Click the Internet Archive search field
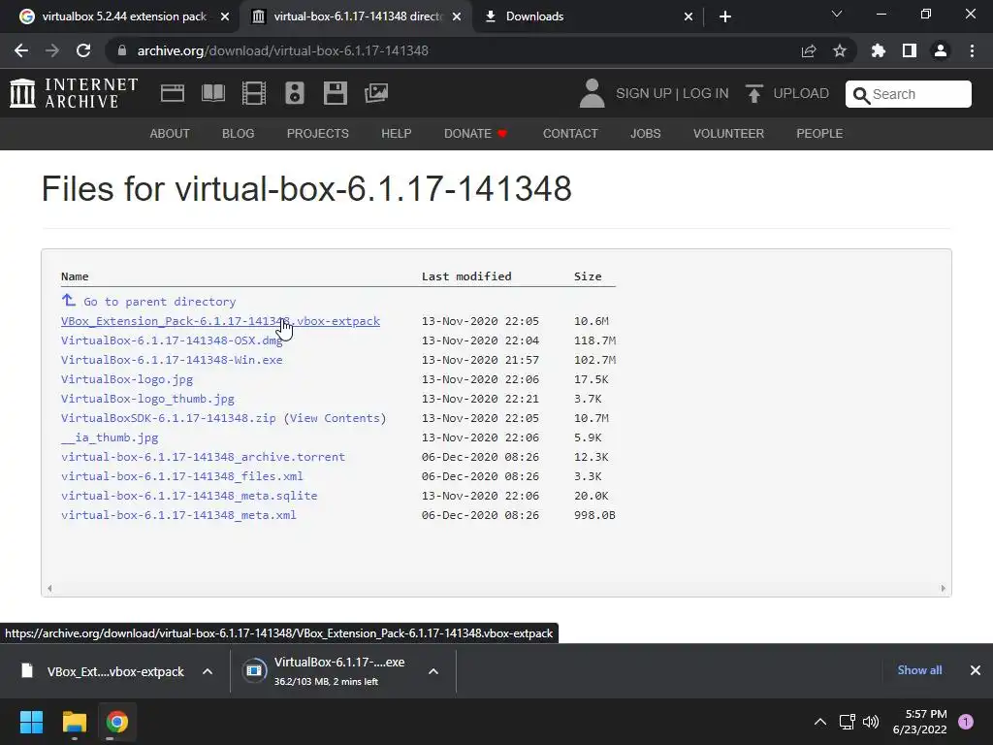Screen dimensions: 993x745 (908, 94)
